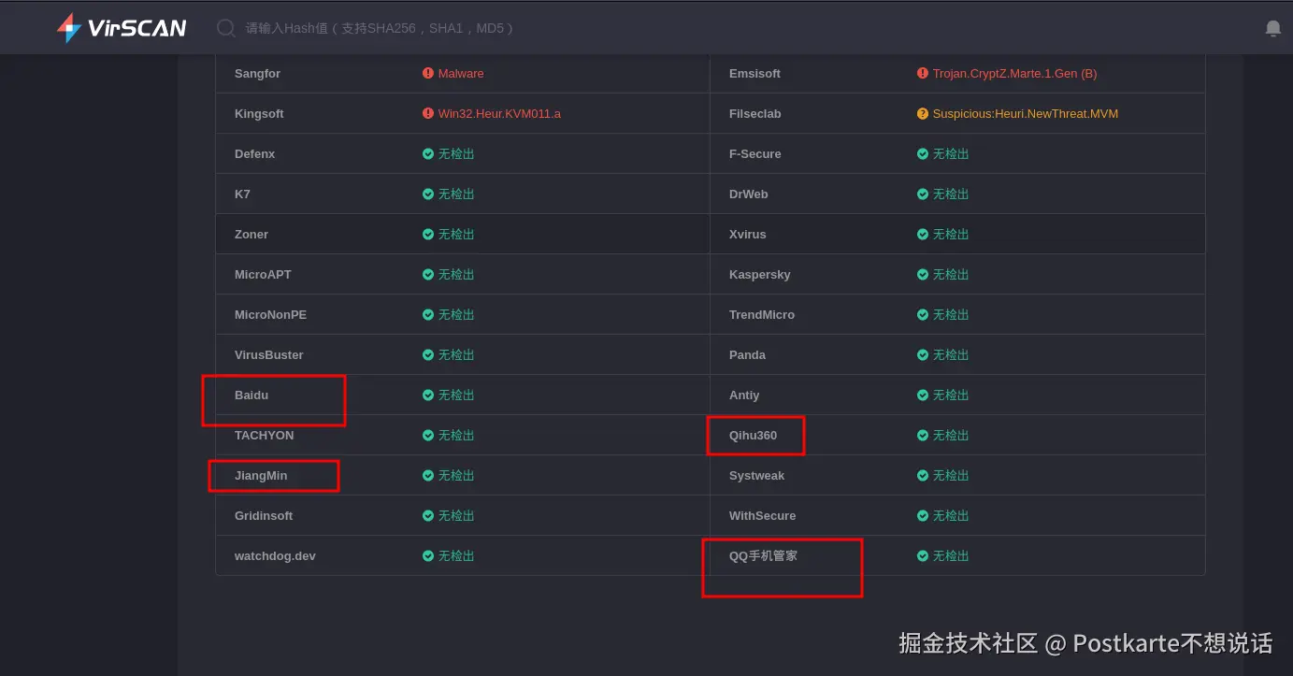This screenshot has height=676, width=1293.
Task: Select the Sangfor engine name
Action: [x=257, y=73]
